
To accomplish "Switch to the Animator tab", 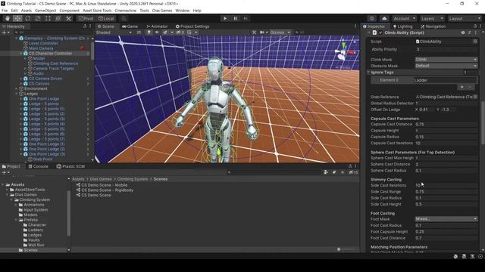I will click(x=157, y=26).
